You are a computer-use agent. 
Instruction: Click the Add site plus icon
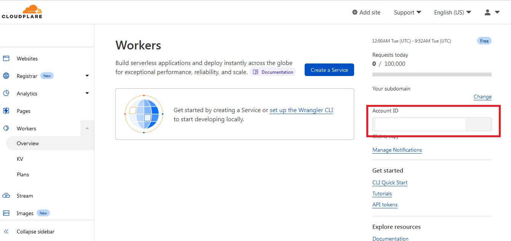(x=355, y=12)
